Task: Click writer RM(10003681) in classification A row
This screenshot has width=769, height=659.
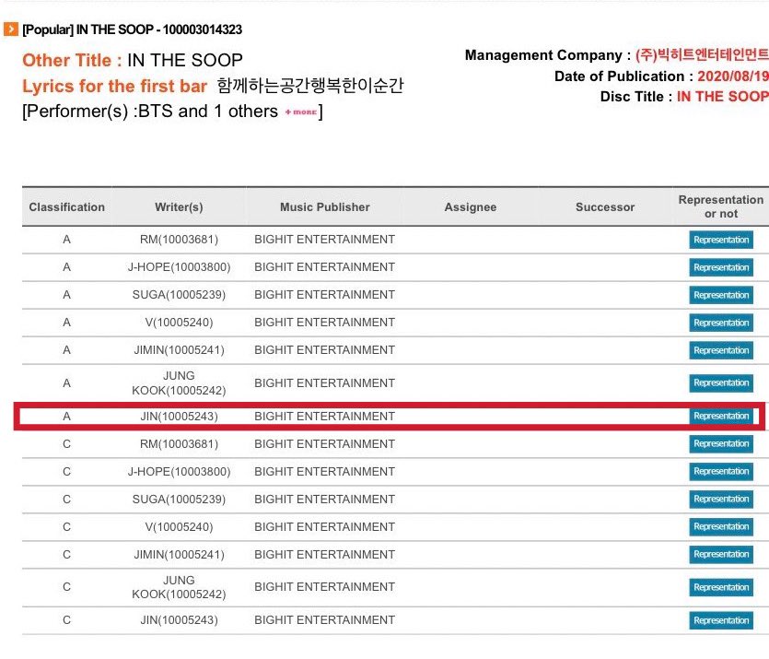Action: coord(179,240)
